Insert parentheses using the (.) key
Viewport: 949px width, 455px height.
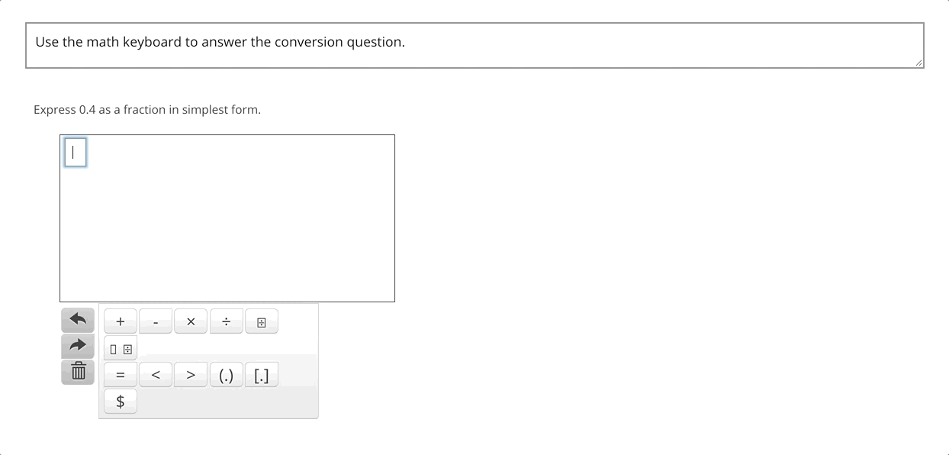click(226, 374)
